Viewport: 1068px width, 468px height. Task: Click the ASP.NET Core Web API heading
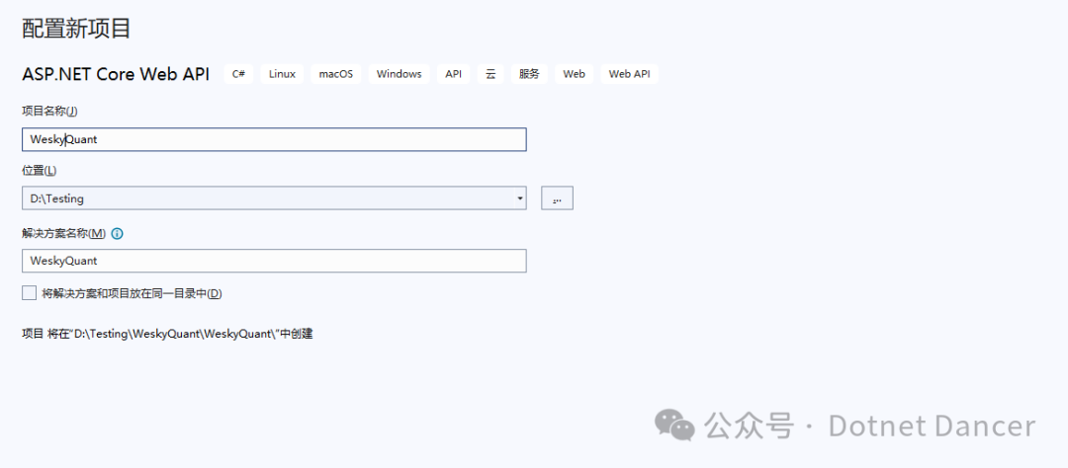[116, 74]
